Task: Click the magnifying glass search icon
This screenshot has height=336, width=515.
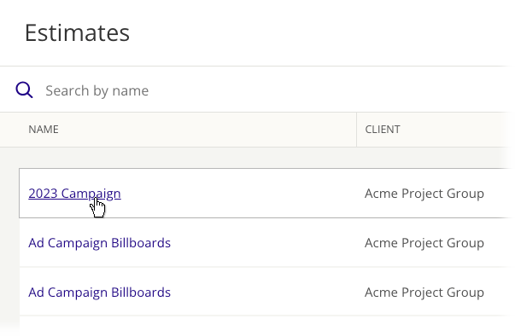Action: pos(24,90)
